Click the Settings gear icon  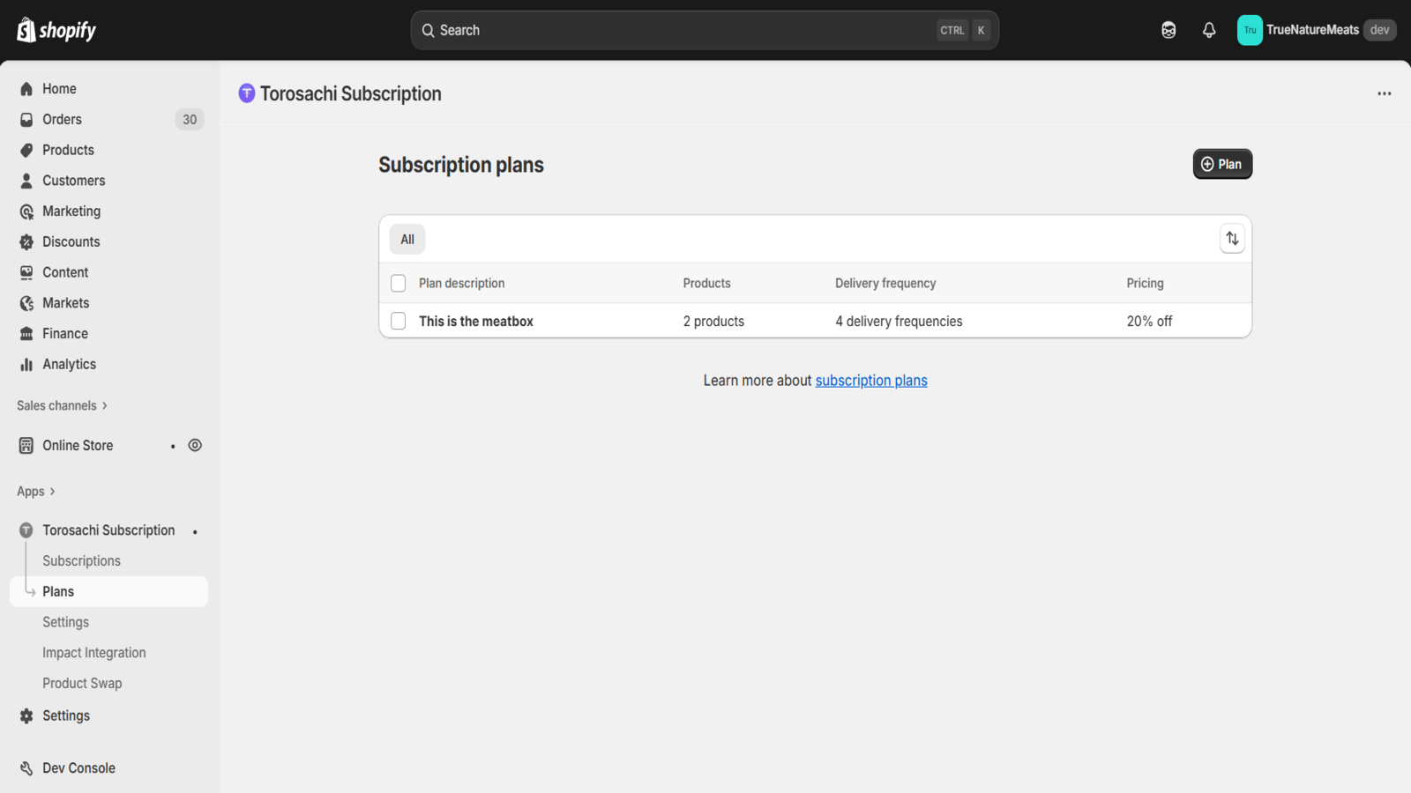coord(26,715)
